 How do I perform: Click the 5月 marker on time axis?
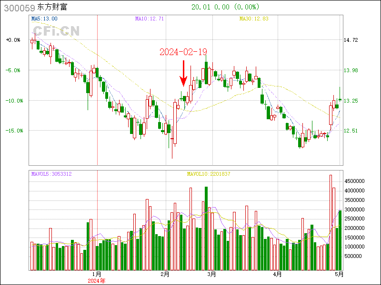339,274
